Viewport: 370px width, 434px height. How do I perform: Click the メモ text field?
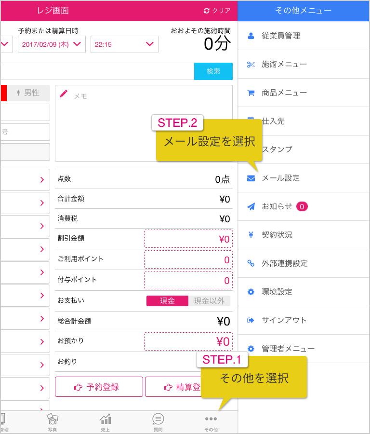pos(144,123)
